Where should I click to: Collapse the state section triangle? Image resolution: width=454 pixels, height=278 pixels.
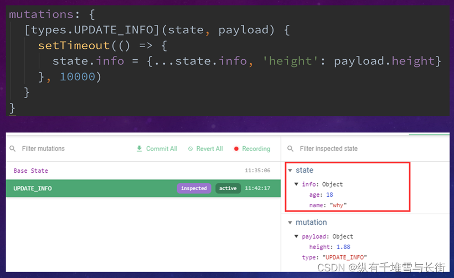pos(290,170)
